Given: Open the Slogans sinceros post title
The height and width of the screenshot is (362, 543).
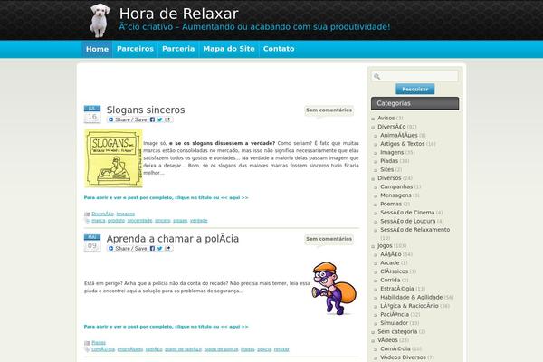Looking at the screenshot, I should pyautogui.click(x=146, y=110).
